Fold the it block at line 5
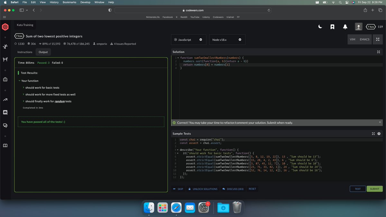386x217 pixels. point(177,153)
